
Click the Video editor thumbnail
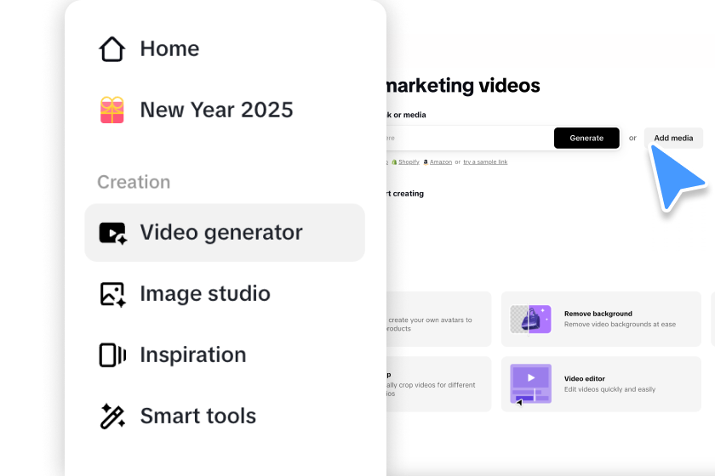point(530,384)
